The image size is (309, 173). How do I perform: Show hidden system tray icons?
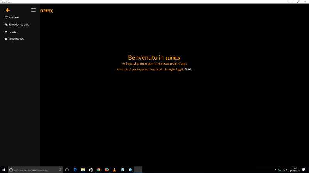(276, 170)
